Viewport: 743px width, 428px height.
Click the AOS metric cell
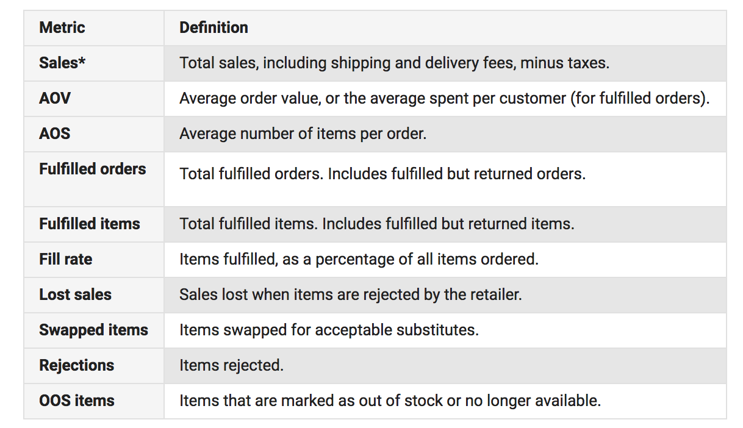pyautogui.click(x=55, y=134)
